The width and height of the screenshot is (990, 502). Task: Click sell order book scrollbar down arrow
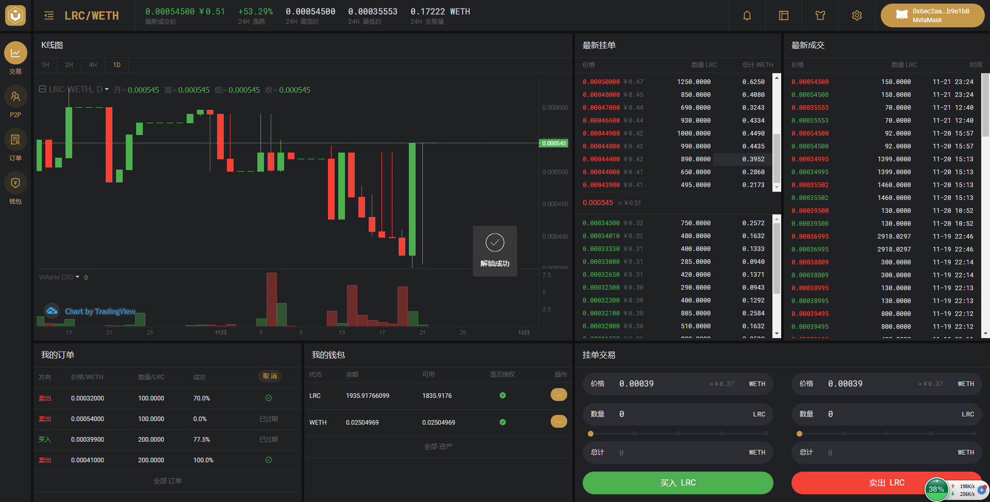tap(777, 187)
